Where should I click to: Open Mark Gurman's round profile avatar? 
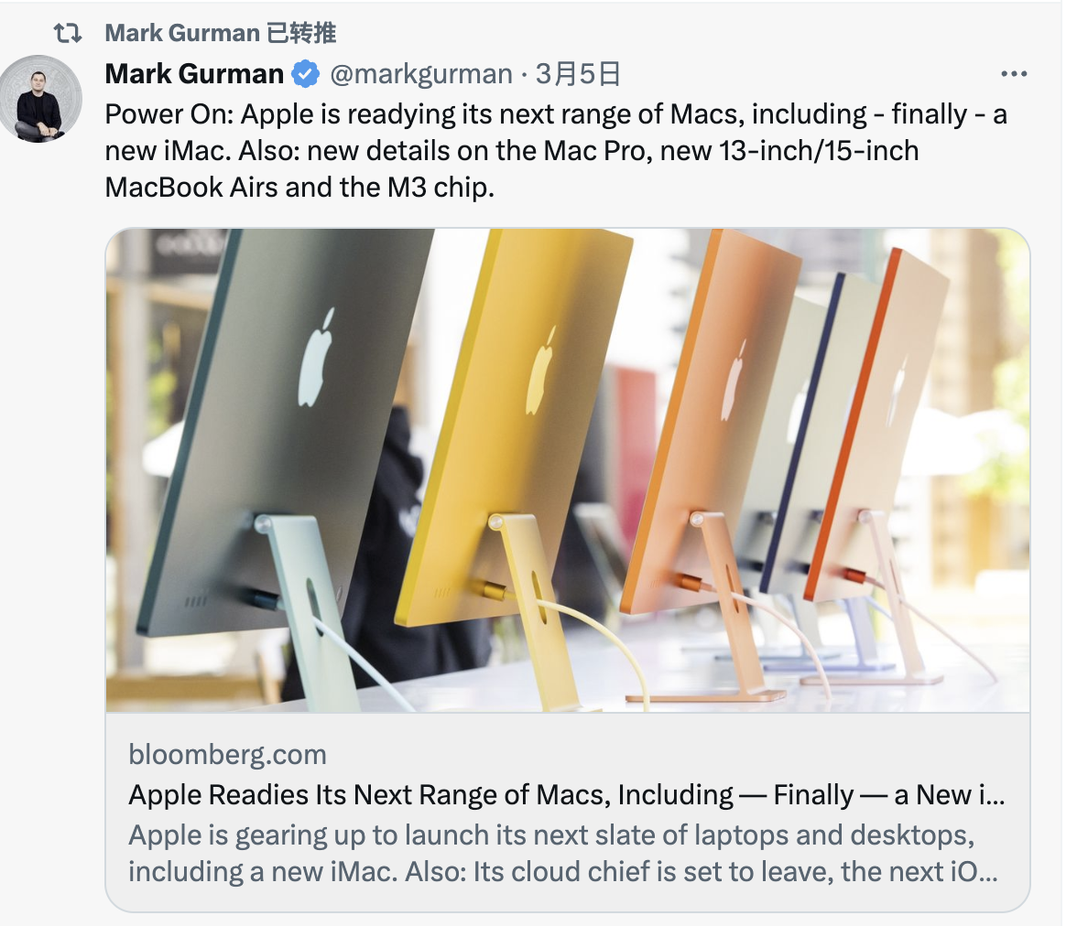40,99
